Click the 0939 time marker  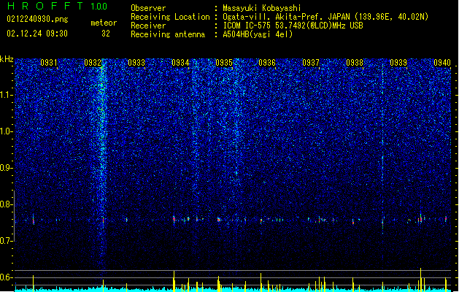tap(398, 63)
